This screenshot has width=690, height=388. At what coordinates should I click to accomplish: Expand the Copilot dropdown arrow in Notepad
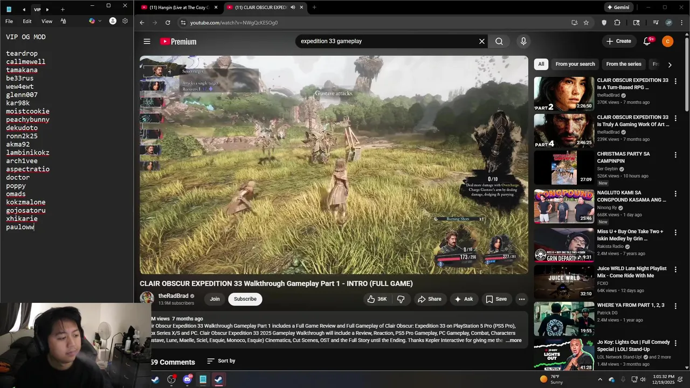[x=100, y=21]
